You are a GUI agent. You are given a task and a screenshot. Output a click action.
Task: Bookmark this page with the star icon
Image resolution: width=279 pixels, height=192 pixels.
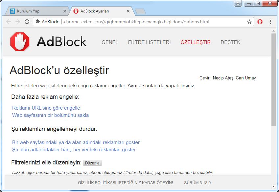[x=249, y=22]
